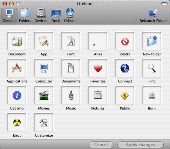
Task: Select the Find magnifying glass icon
Action: 152,68
